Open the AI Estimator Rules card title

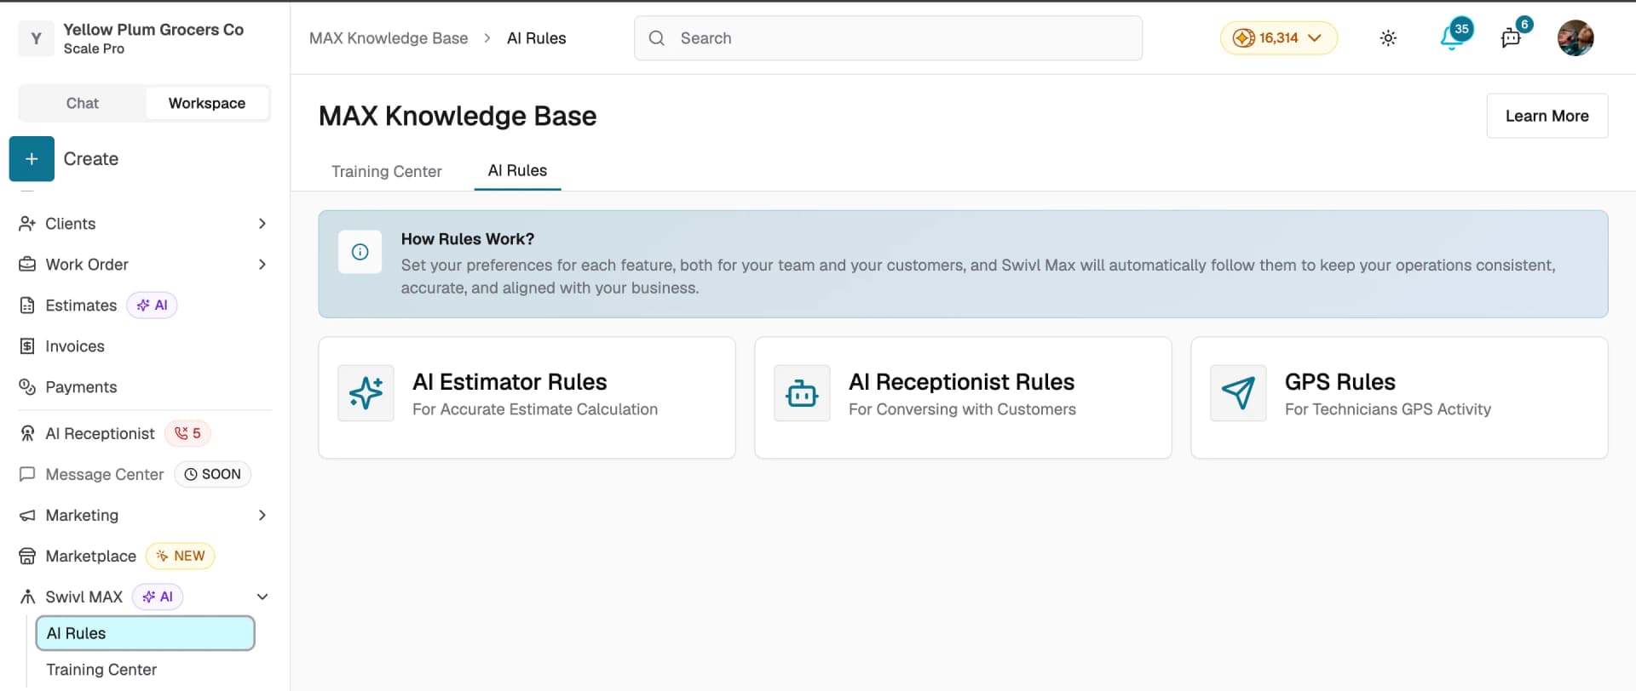(510, 382)
